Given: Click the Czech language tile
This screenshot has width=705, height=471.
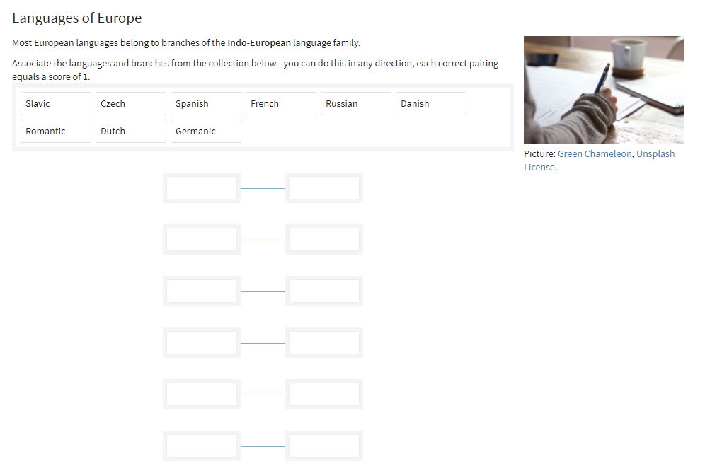Looking at the screenshot, I should [131, 103].
